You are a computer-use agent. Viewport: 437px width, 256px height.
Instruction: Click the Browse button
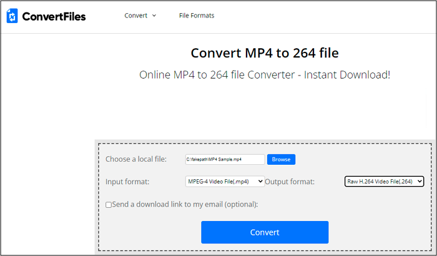coord(281,159)
